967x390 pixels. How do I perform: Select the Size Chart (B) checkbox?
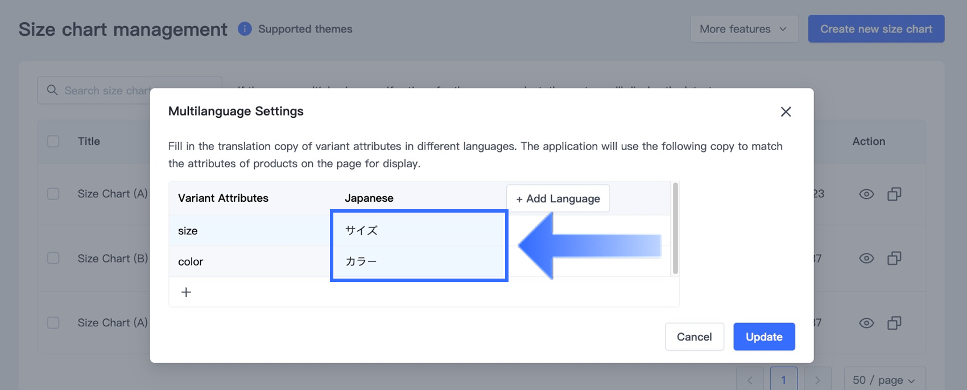coord(53,258)
